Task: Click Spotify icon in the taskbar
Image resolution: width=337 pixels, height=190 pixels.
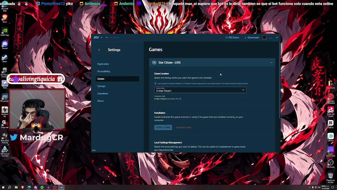Action: coord(42,187)
